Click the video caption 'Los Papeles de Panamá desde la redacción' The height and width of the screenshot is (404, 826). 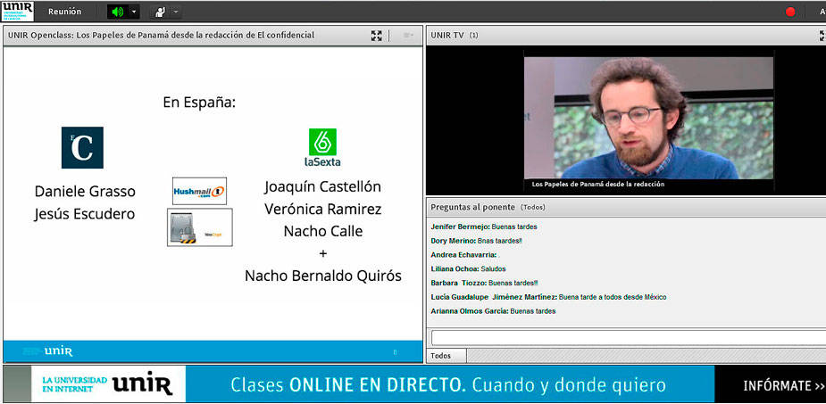(598, 184)
